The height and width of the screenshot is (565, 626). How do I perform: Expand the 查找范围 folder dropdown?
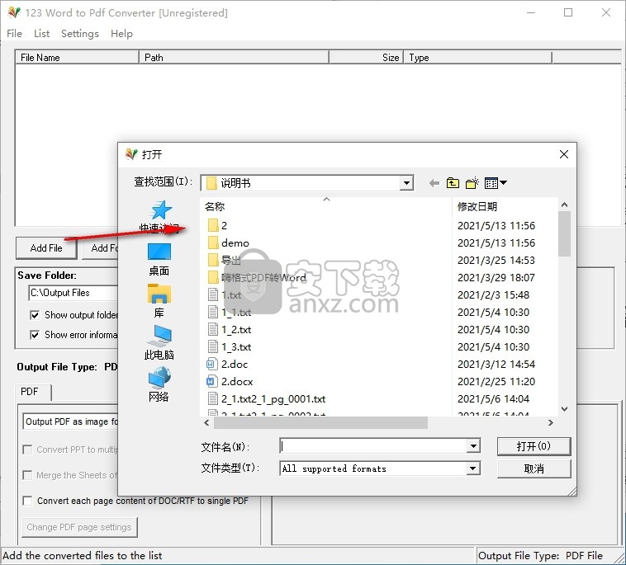pyautogui.click(x=406, y=183)
